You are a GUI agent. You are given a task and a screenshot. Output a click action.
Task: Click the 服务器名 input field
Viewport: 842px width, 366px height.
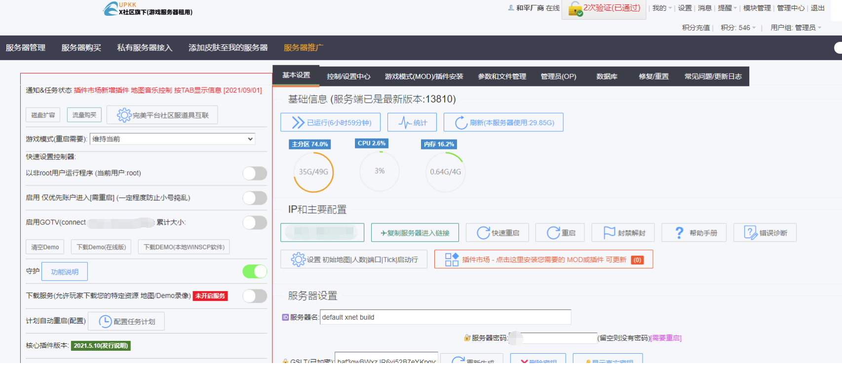point(445,317)
